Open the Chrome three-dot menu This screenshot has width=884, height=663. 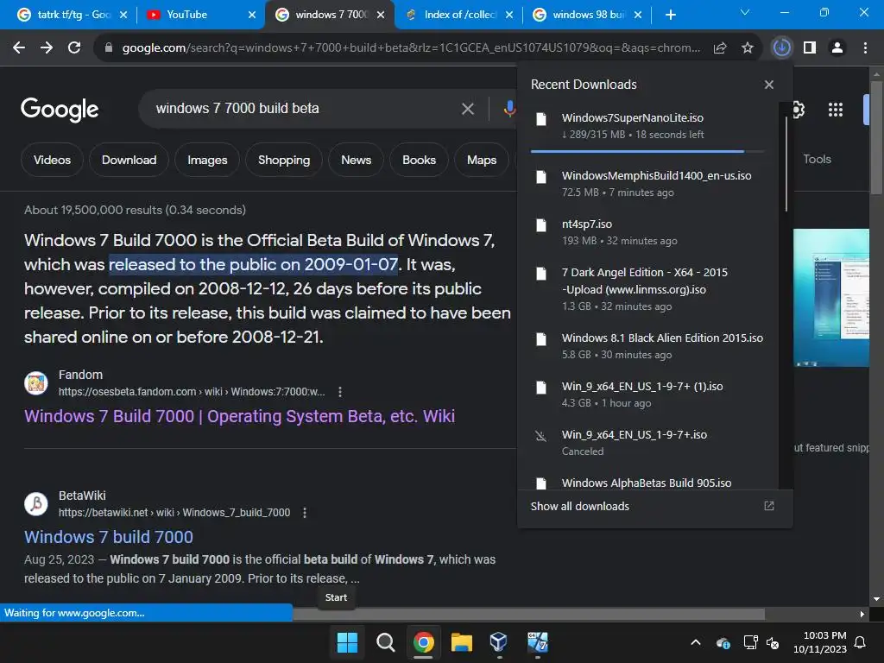pos(865,48)
